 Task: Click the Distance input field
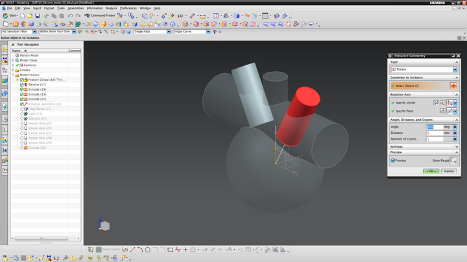tap(435, 133)
